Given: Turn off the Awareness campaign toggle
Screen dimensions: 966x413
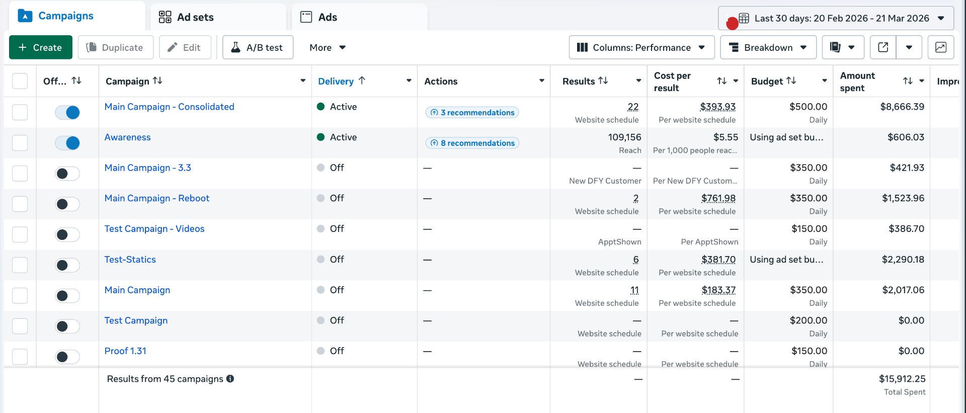Looking at the screenshot, I should [67, 143].
